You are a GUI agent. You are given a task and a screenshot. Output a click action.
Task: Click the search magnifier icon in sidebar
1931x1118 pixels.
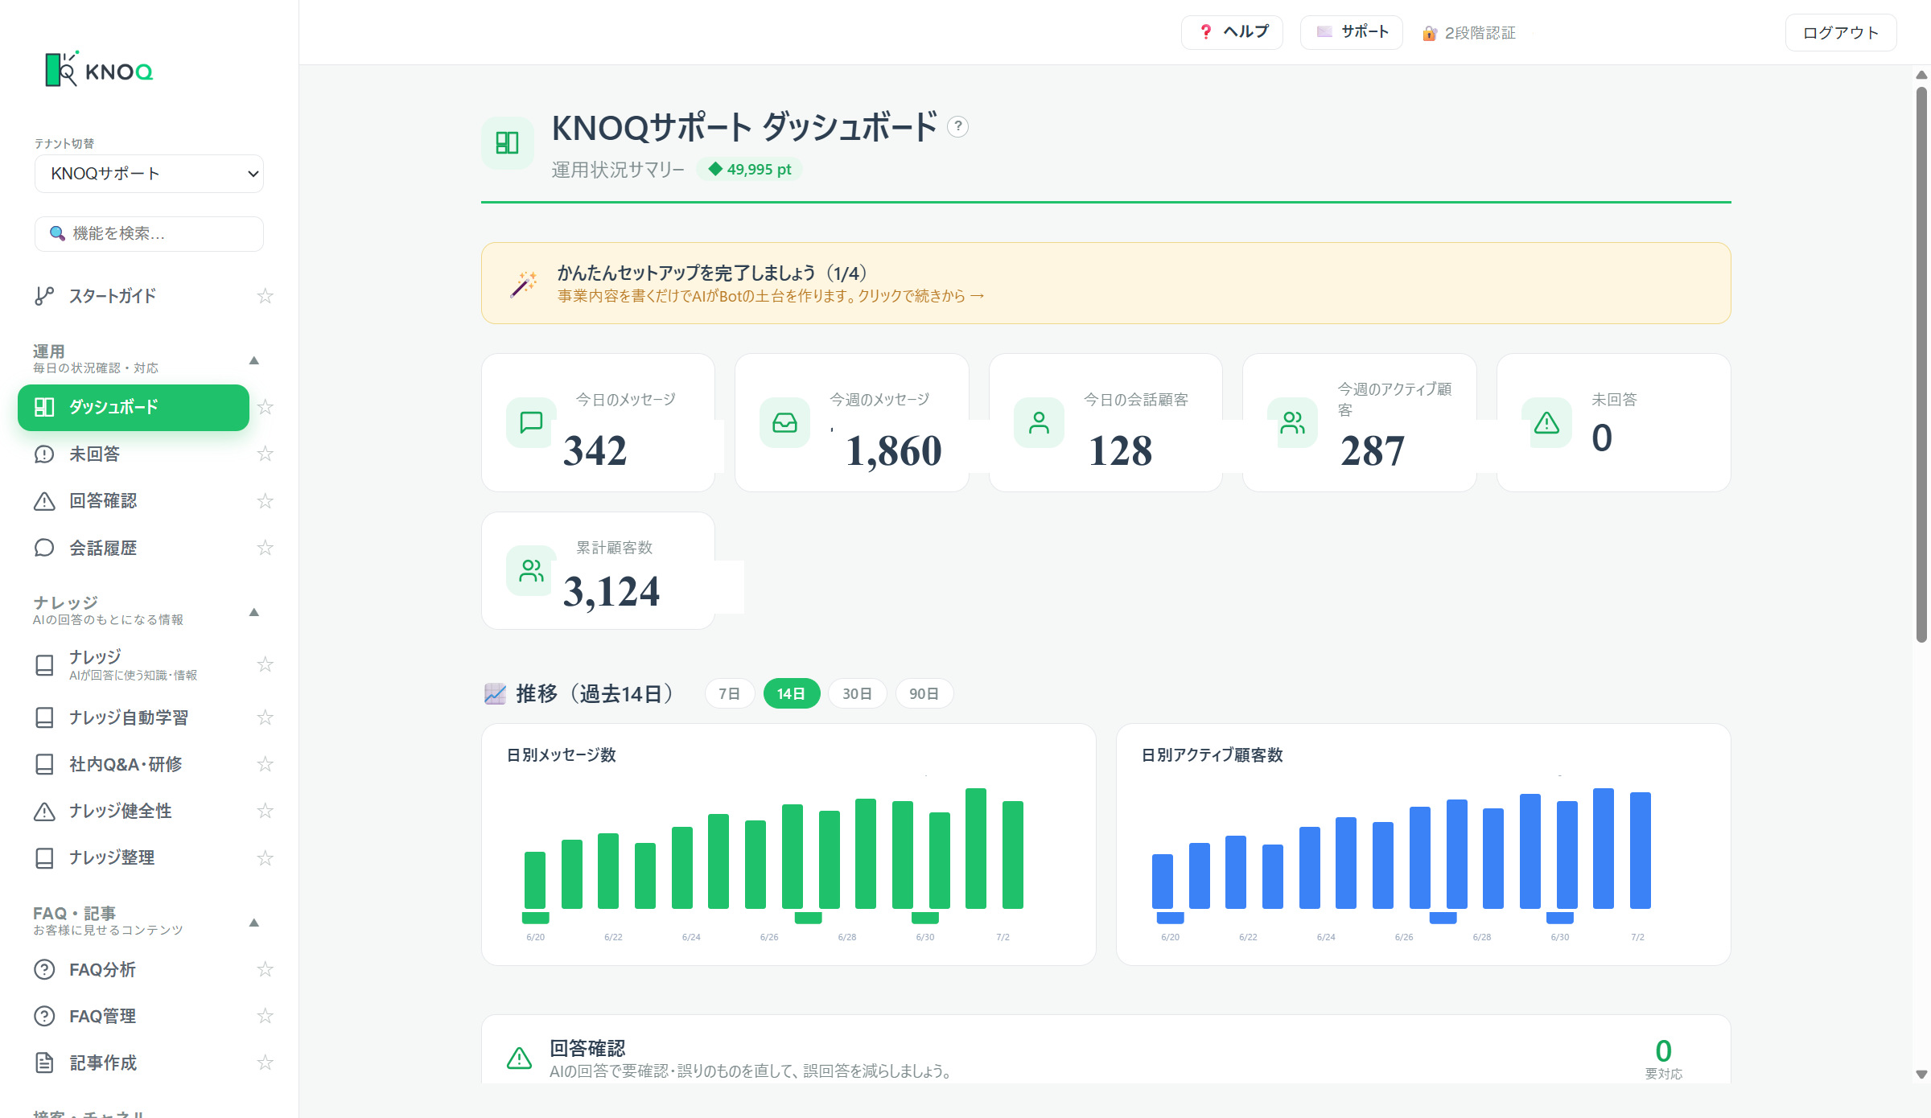coord(56,233)
